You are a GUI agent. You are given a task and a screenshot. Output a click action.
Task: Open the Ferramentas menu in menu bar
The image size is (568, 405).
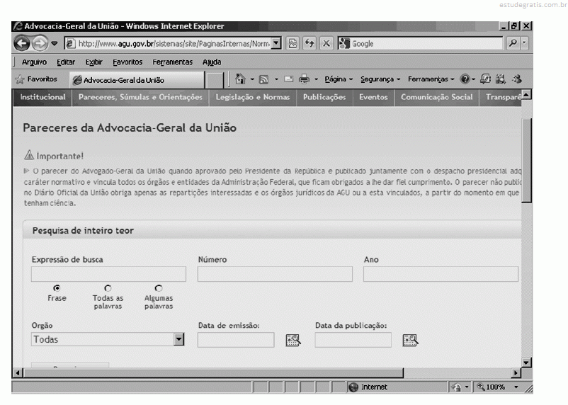point(172,62)
